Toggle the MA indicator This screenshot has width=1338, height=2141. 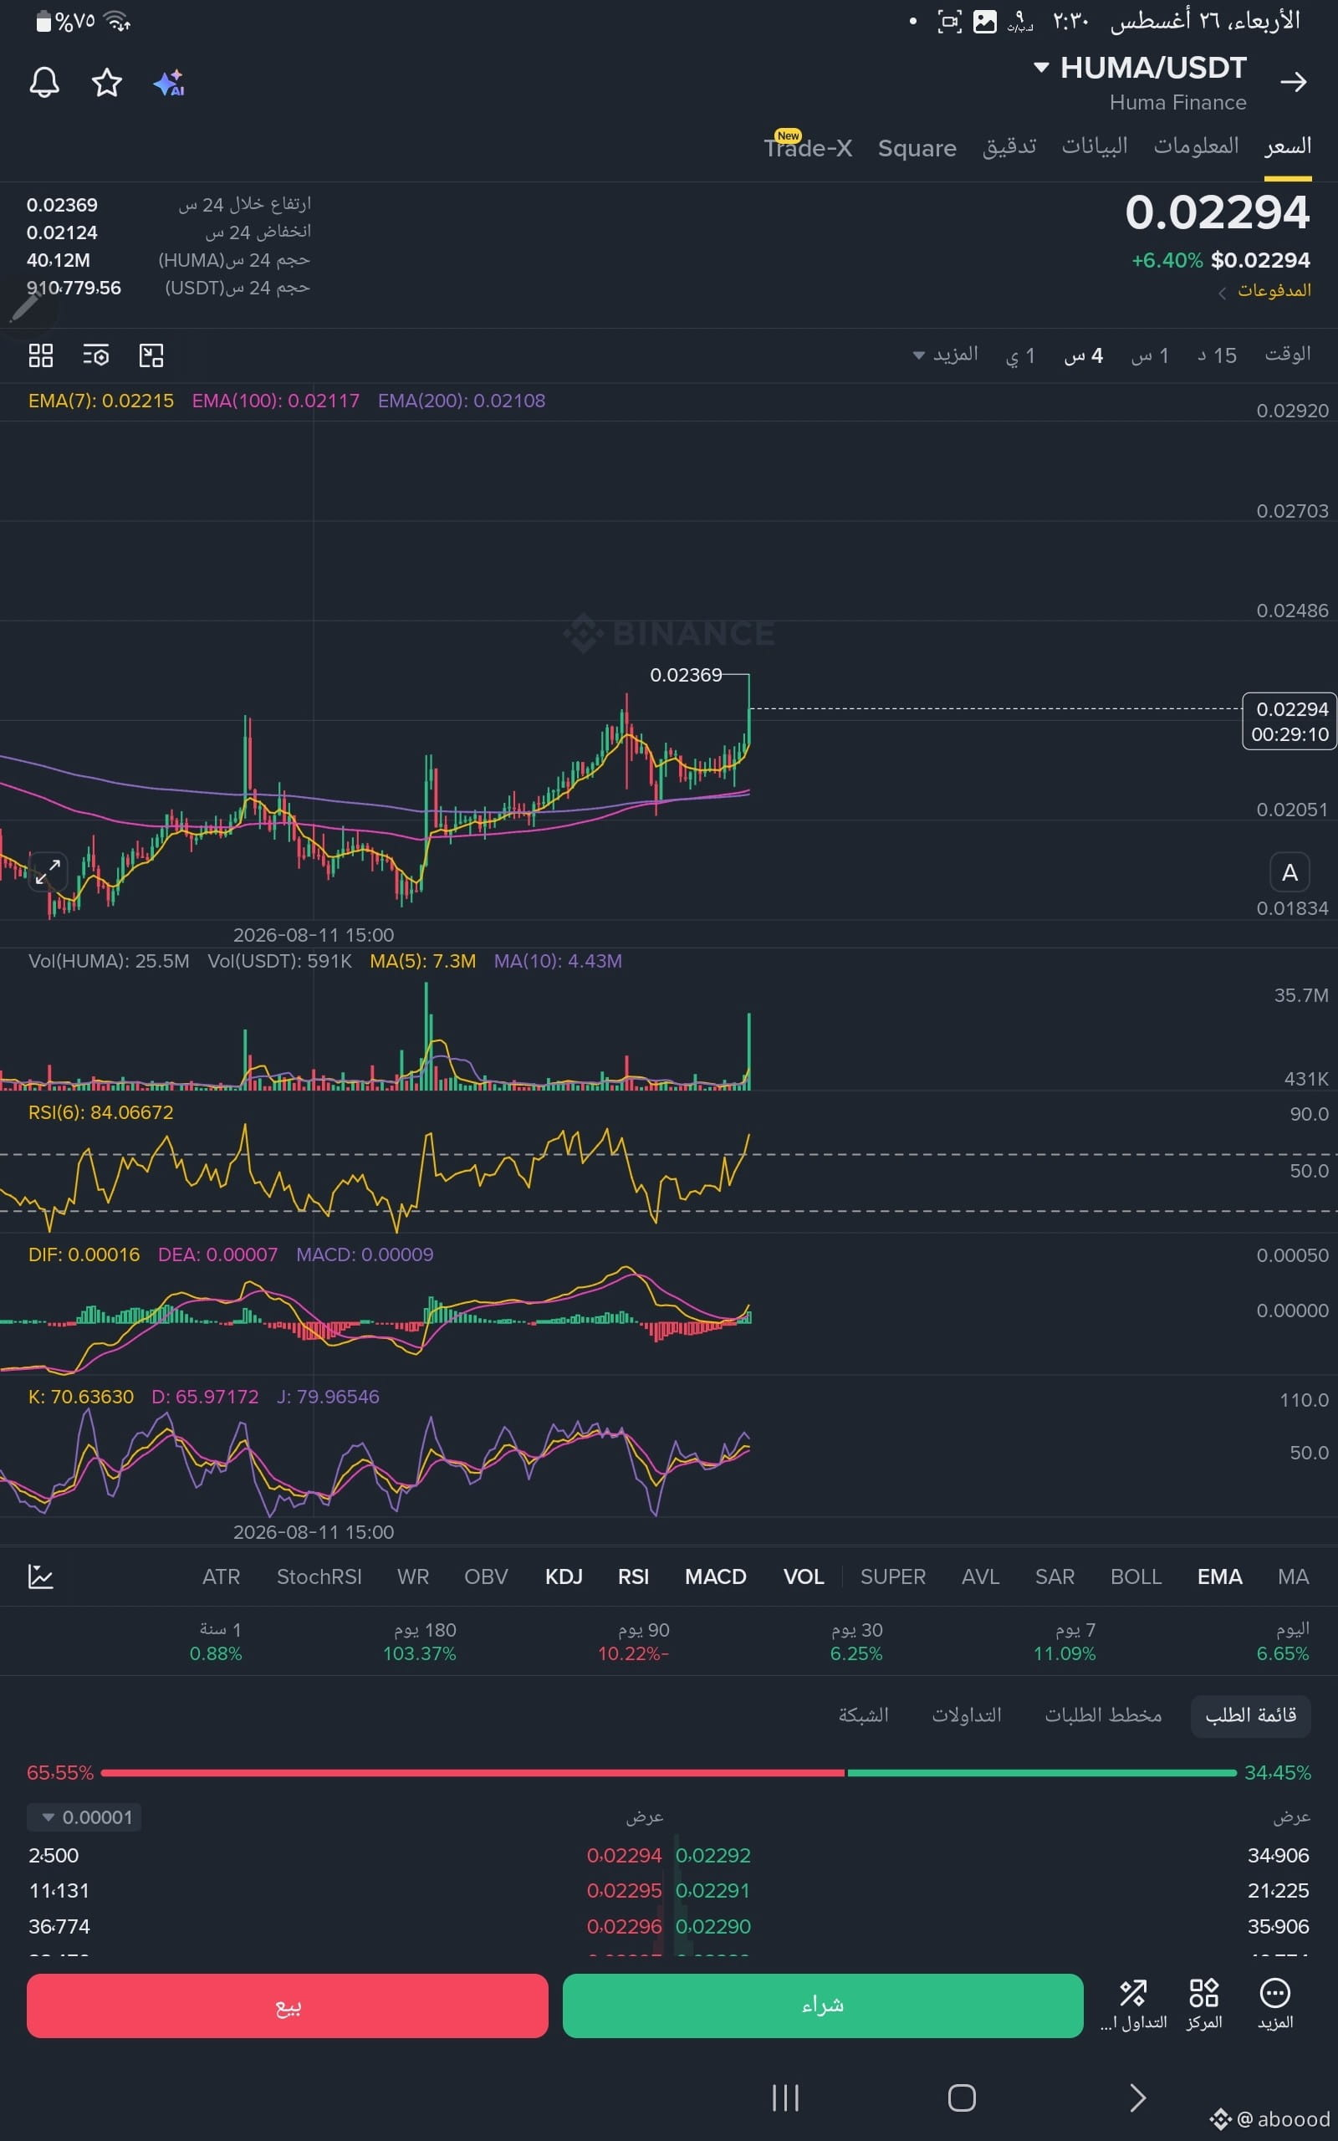point(1293,1576)
